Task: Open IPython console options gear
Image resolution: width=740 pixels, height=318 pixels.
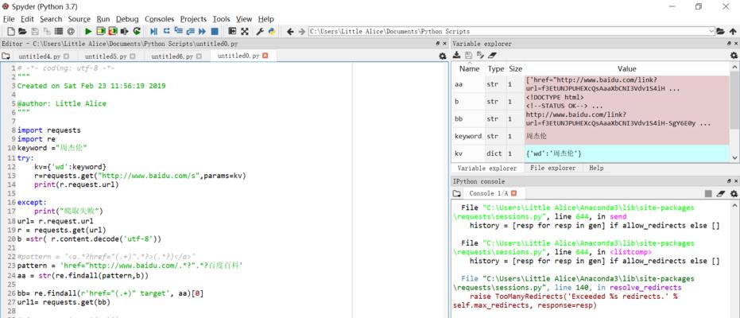Action: click(734, 193)
